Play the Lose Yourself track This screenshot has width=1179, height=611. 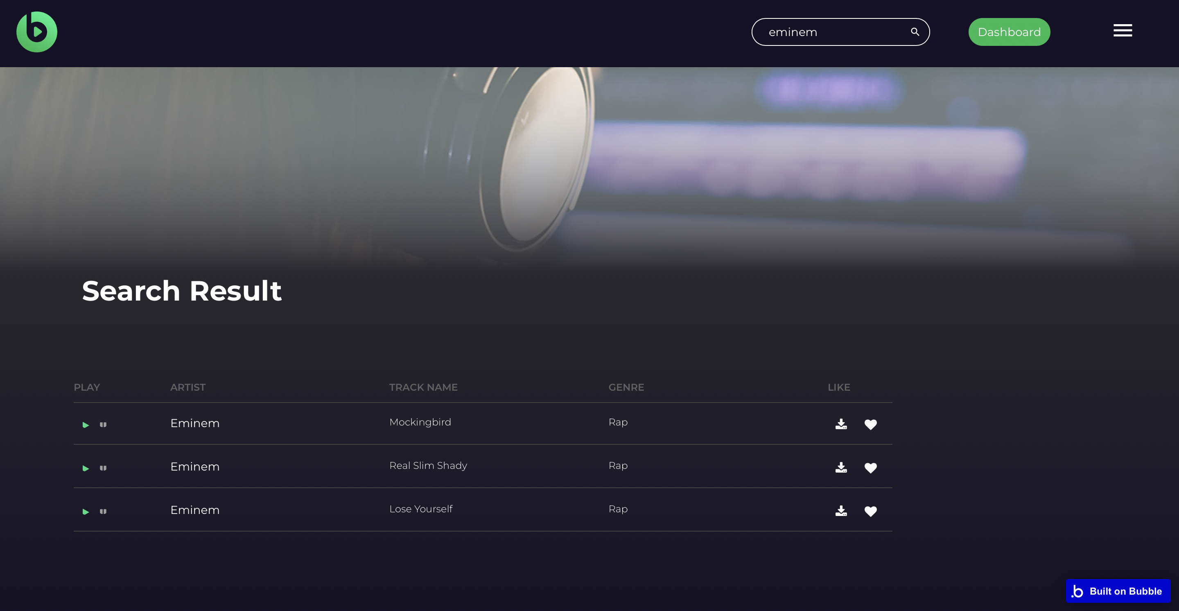click(x=86, y=511)
